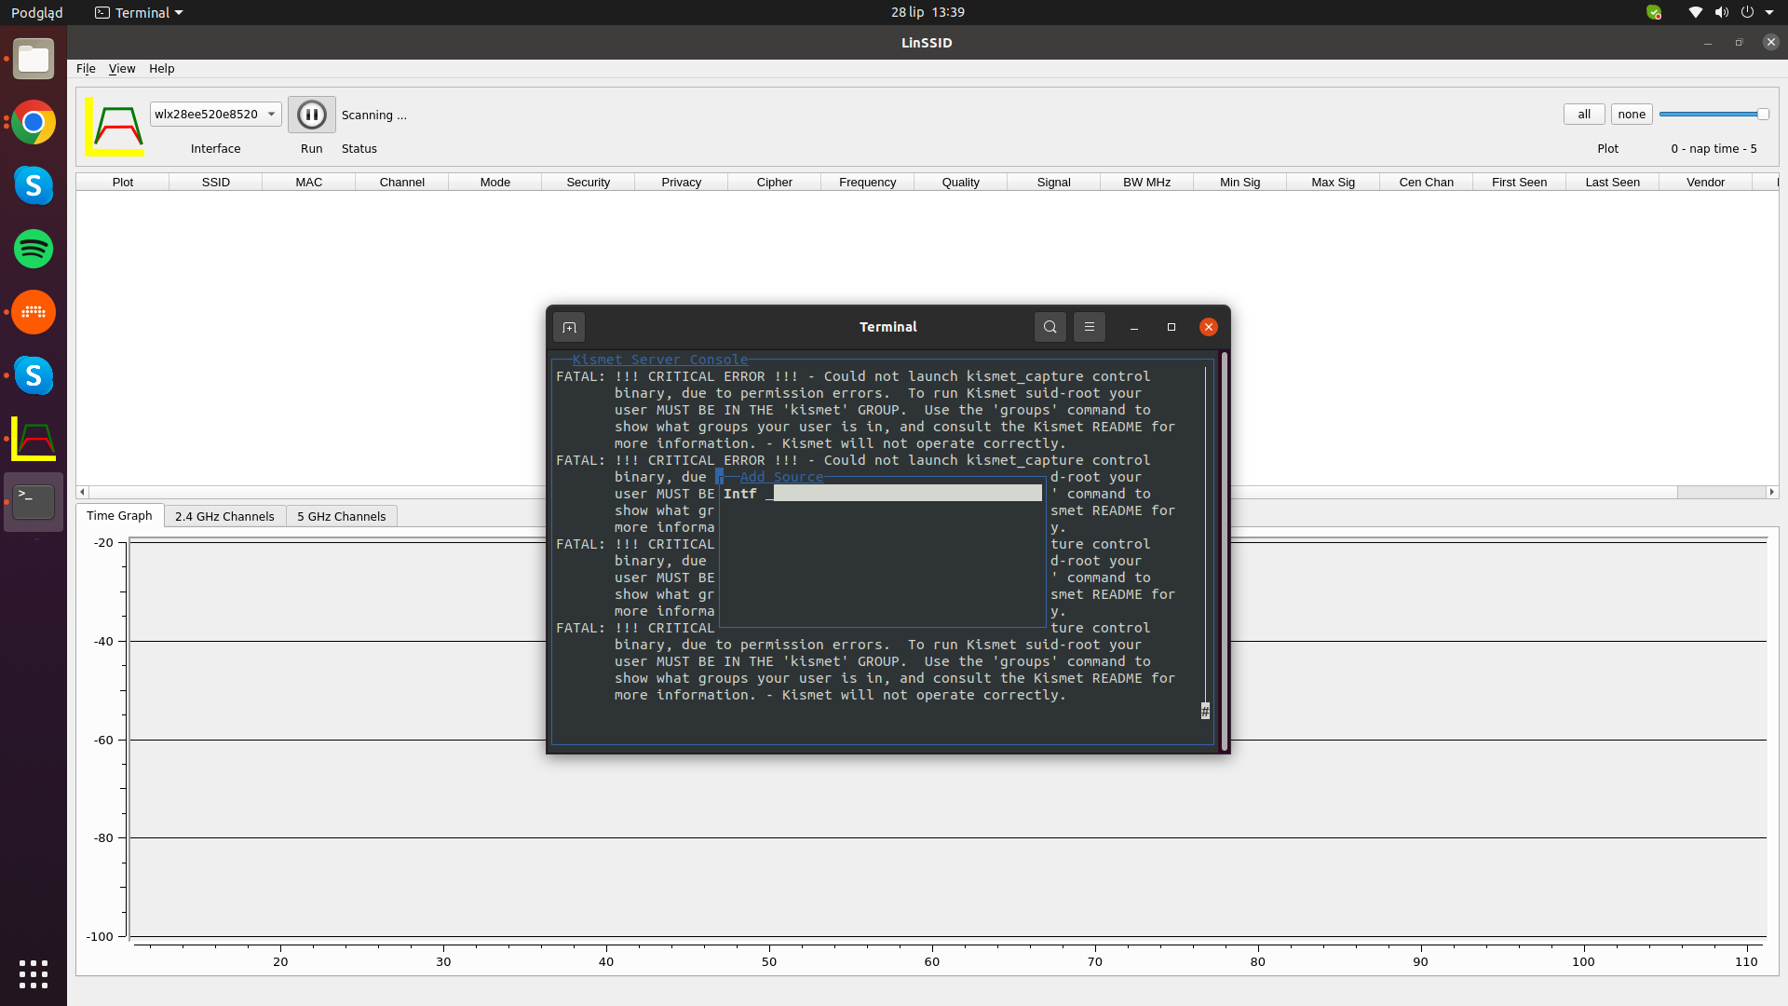Click the table's right scroll arrow
The width and height of the screenshot is (1788, 1006).
(1771, 492)
